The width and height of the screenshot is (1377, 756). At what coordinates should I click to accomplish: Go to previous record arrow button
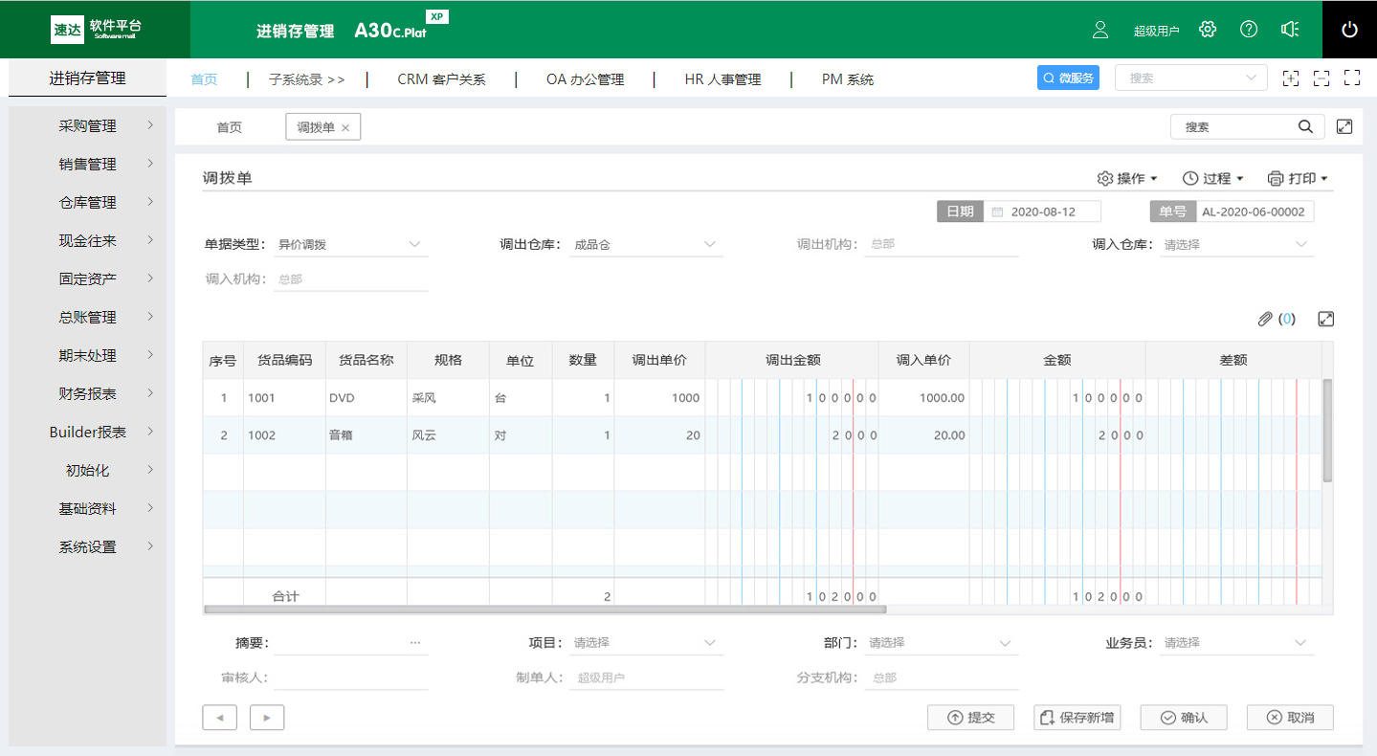pyautogui.click(x=220, y=717)
